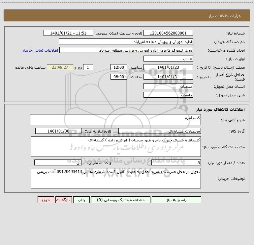254x245 pixels.
Task: Click the اولویت نیاز field عادی
Action: point(168,59)
